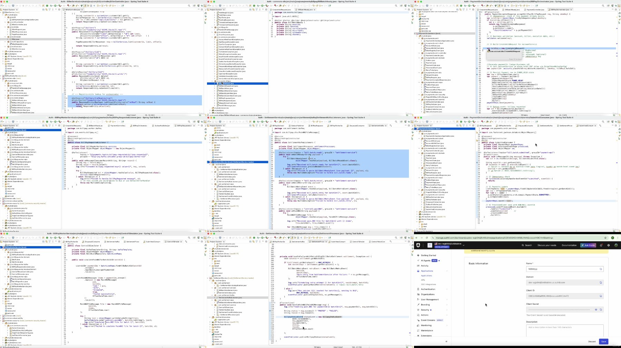621x348 pixels.
Task: Collapse the Auth0 sidebar with double chevron
Action: point(446,341)
